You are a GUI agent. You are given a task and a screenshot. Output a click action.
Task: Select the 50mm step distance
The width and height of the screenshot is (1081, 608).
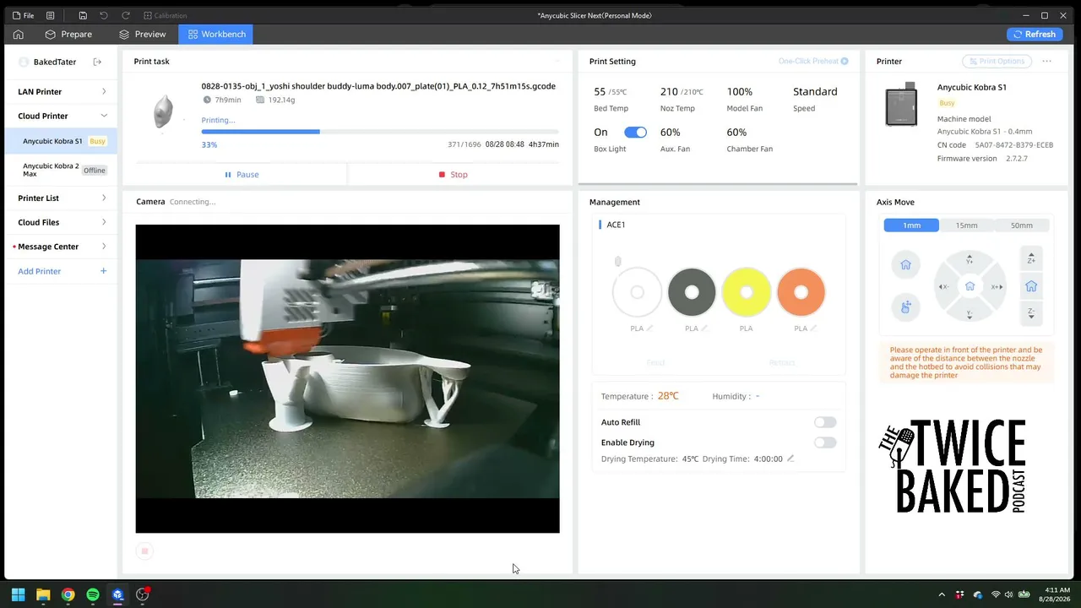pos(1022,225)
